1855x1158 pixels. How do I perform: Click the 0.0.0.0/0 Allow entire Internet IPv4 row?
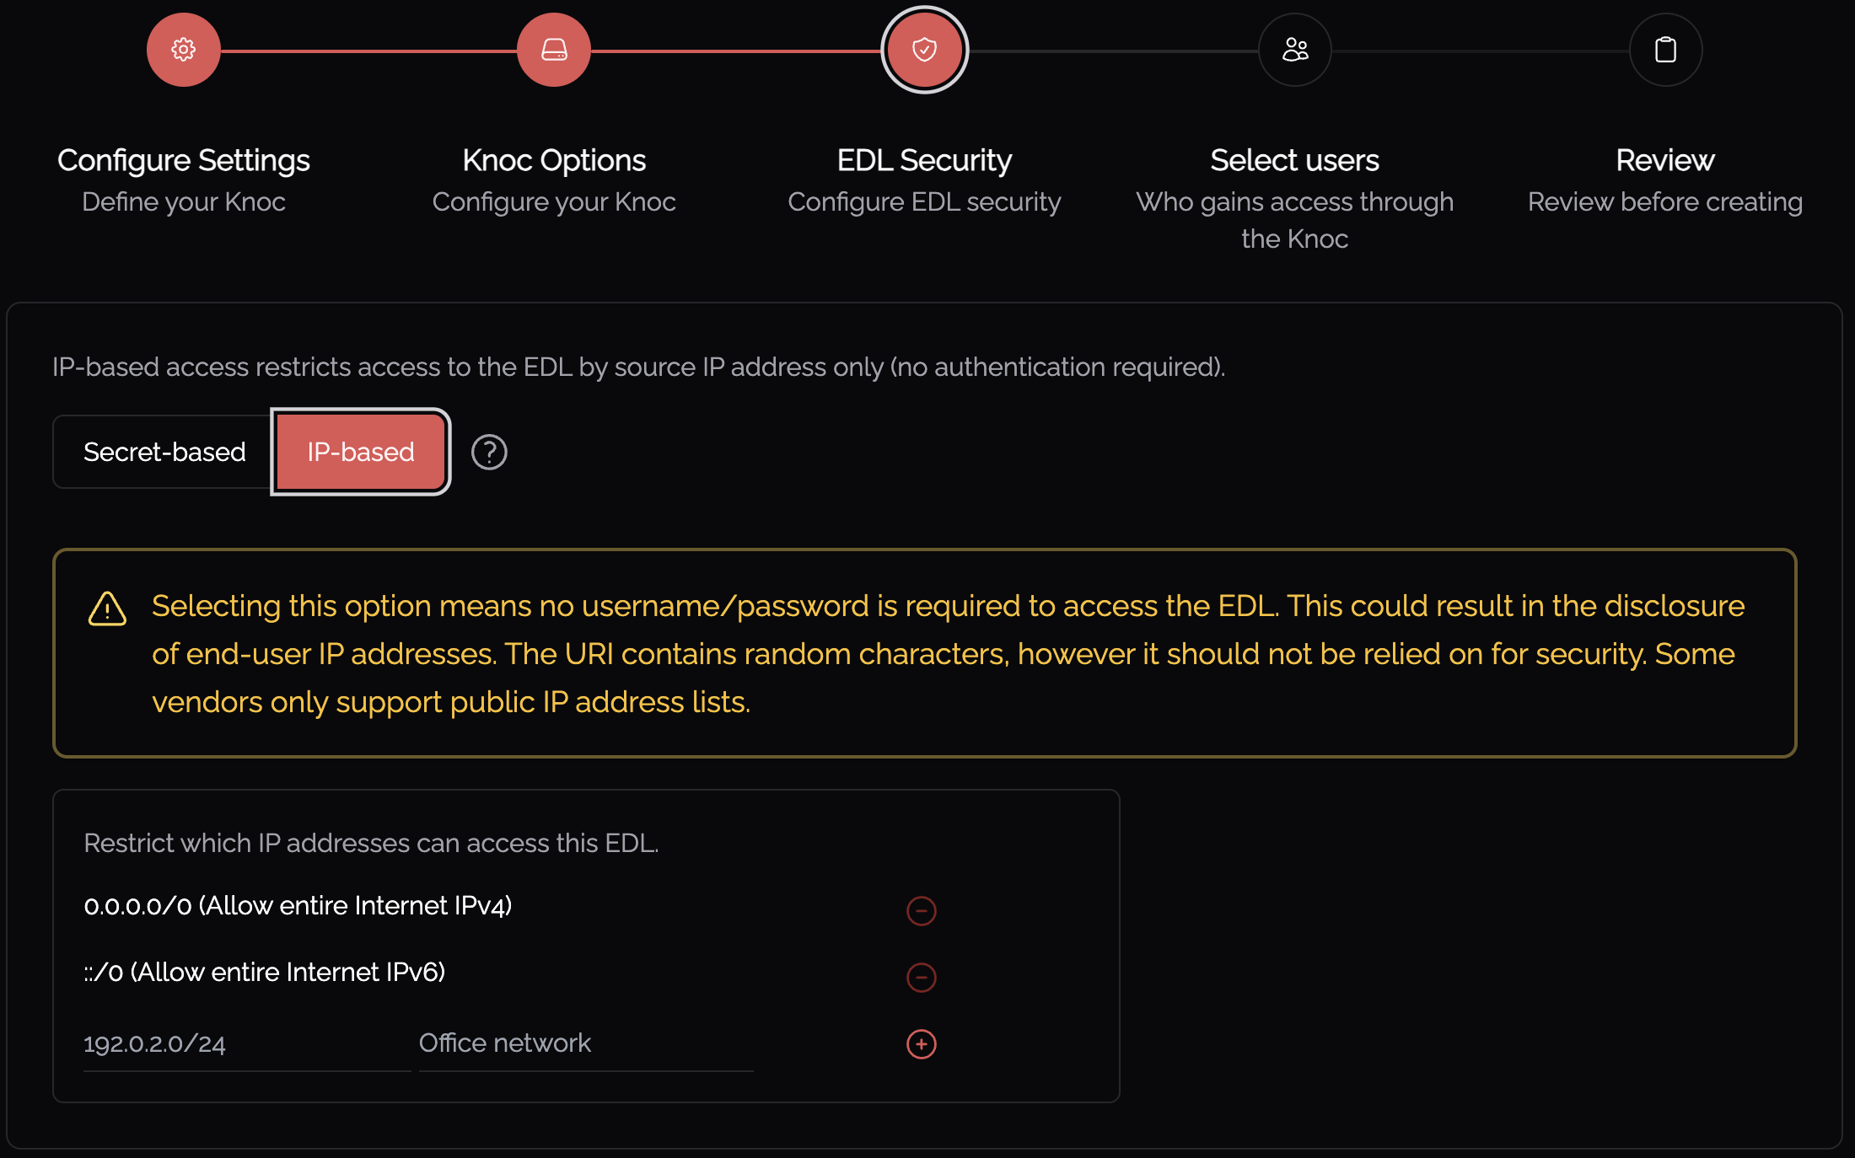(x=298, y=906)
